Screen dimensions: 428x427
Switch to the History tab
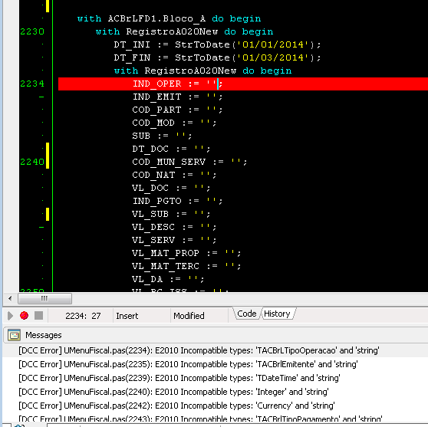coord(278,314)
